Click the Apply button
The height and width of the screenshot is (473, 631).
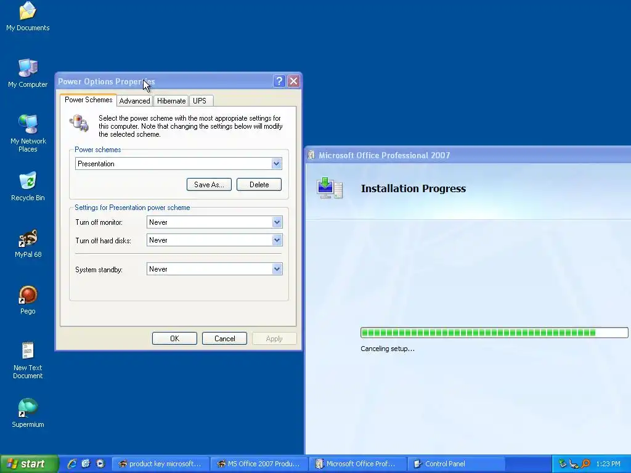click(274, 339)
